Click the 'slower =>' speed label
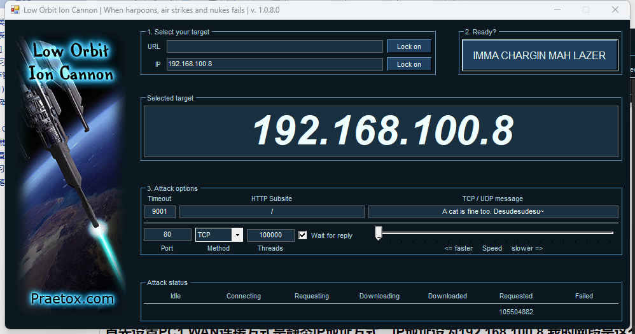Viewport: 635px width, 334px height. click(527, 248)
